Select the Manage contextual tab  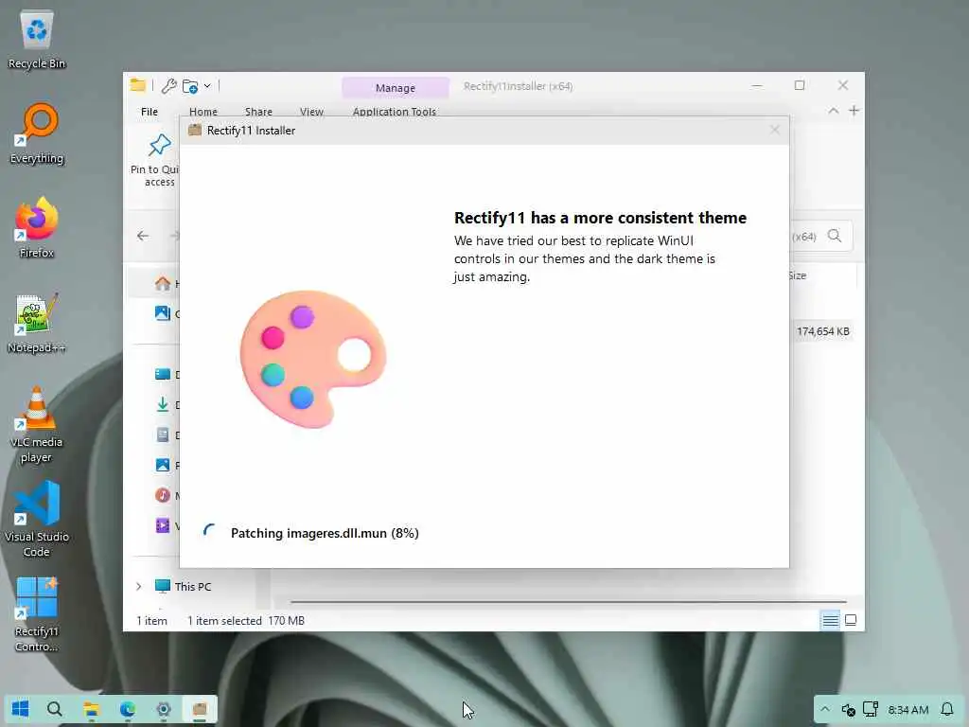pos(396,88)
